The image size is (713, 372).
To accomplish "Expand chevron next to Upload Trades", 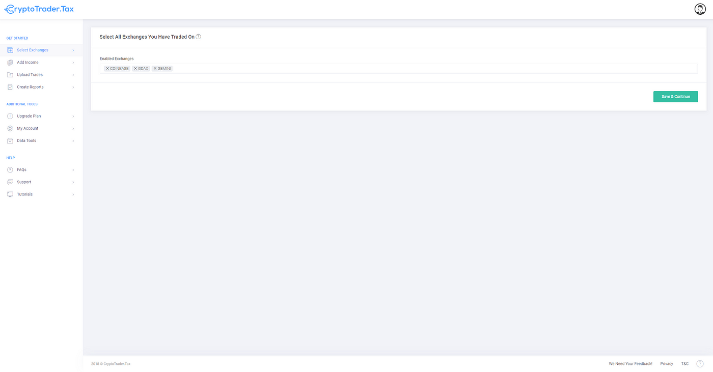I will coord(73,75).
